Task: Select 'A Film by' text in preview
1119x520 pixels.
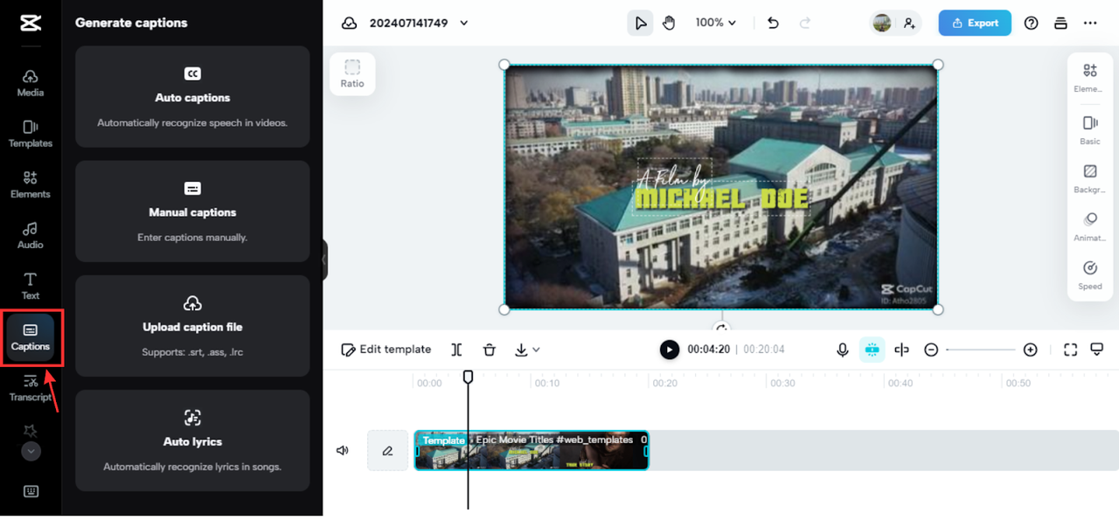Action: tap(673, 176)
